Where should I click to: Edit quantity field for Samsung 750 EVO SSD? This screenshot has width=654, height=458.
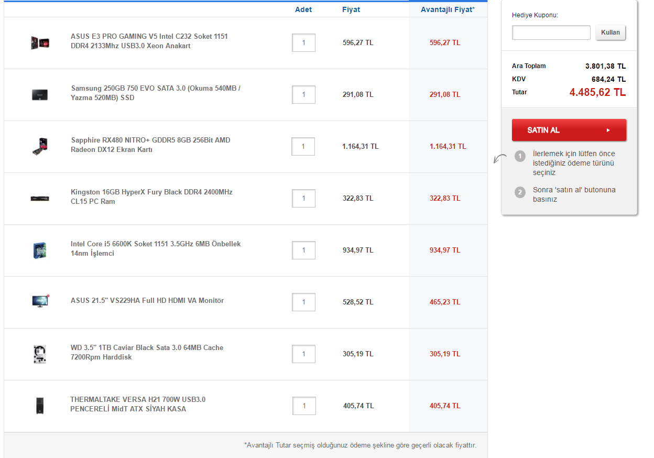(303, 95)
